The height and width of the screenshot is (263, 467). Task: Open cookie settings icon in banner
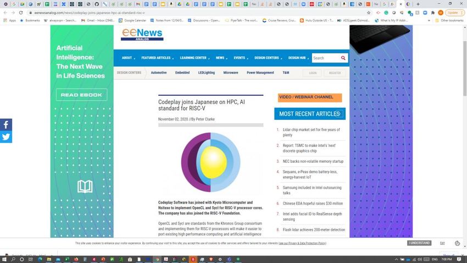(x=458, y=243)
